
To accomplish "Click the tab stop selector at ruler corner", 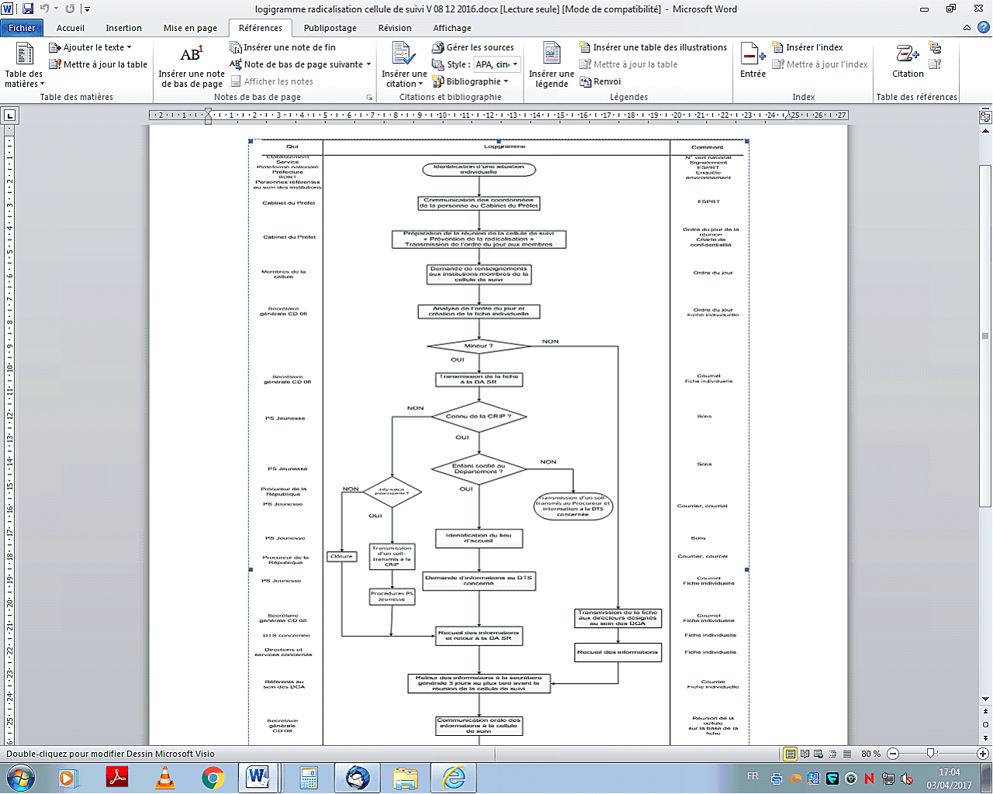I will point(10,116).
